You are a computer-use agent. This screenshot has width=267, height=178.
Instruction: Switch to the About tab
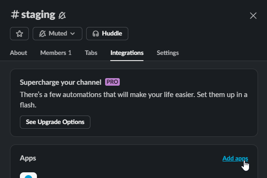tap(18, 53)
